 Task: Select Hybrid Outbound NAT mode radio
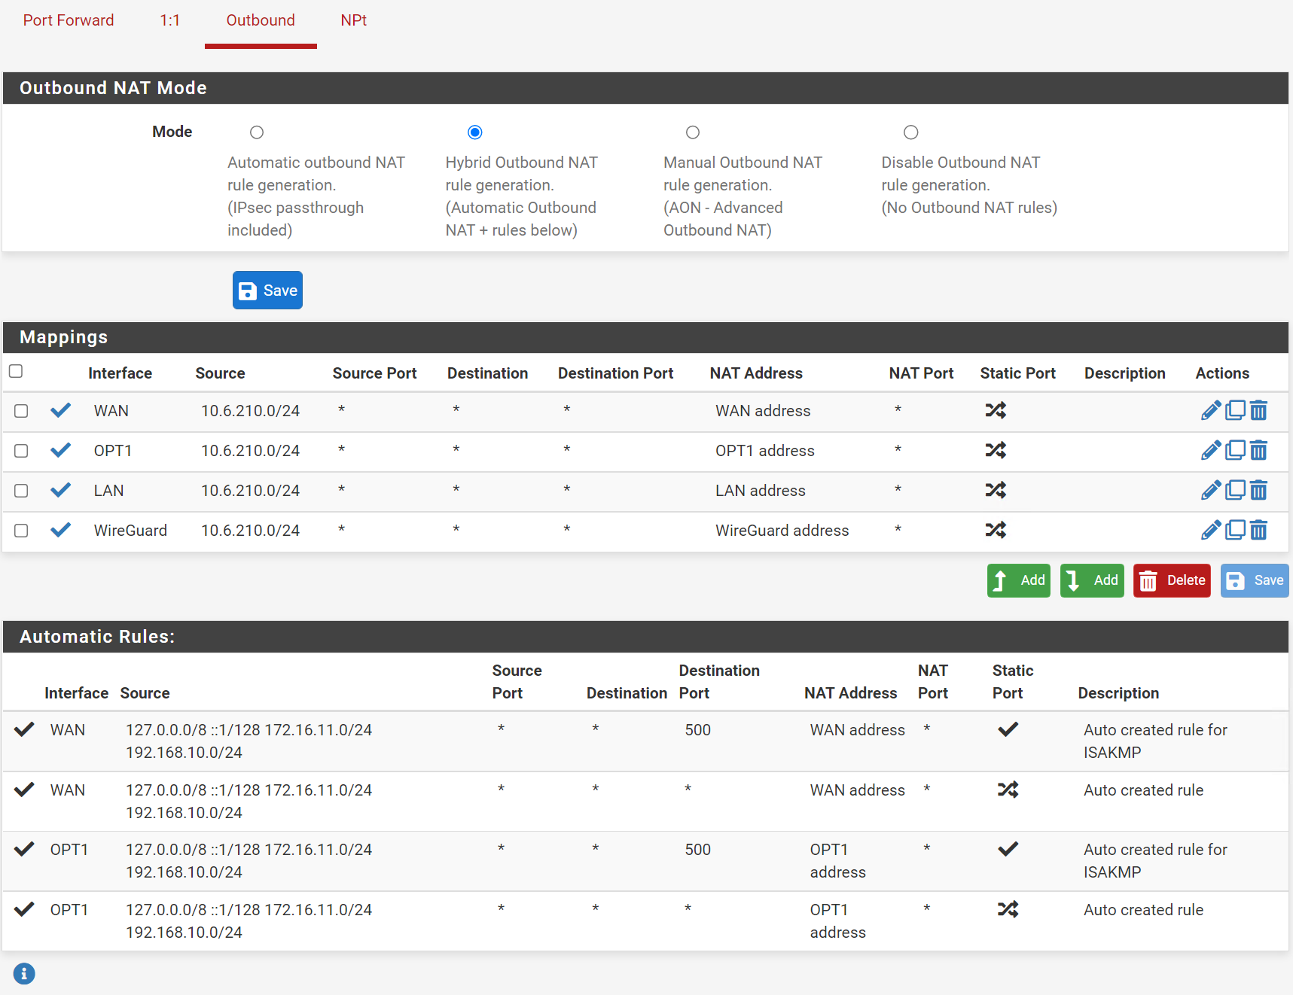click(x=474, y=132)
